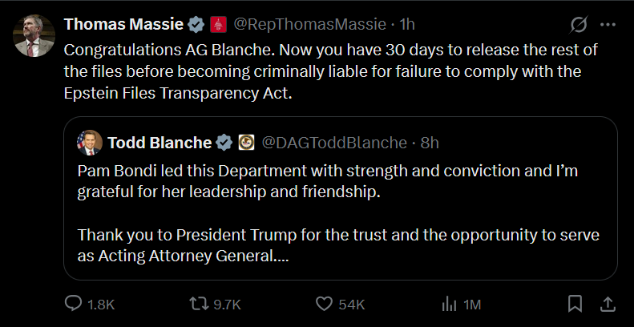The image size is (634, 327).
Task: Open Todd Blanche's small avatar in quote
Action: (x=89, y=143)
